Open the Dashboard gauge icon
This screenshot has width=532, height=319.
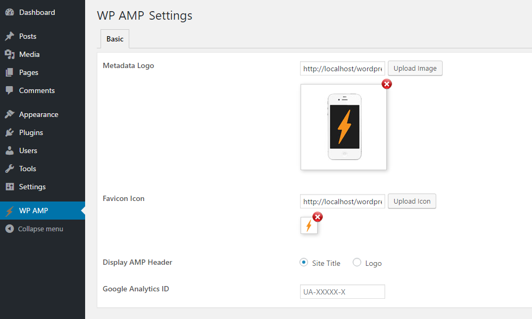[10, 12]
